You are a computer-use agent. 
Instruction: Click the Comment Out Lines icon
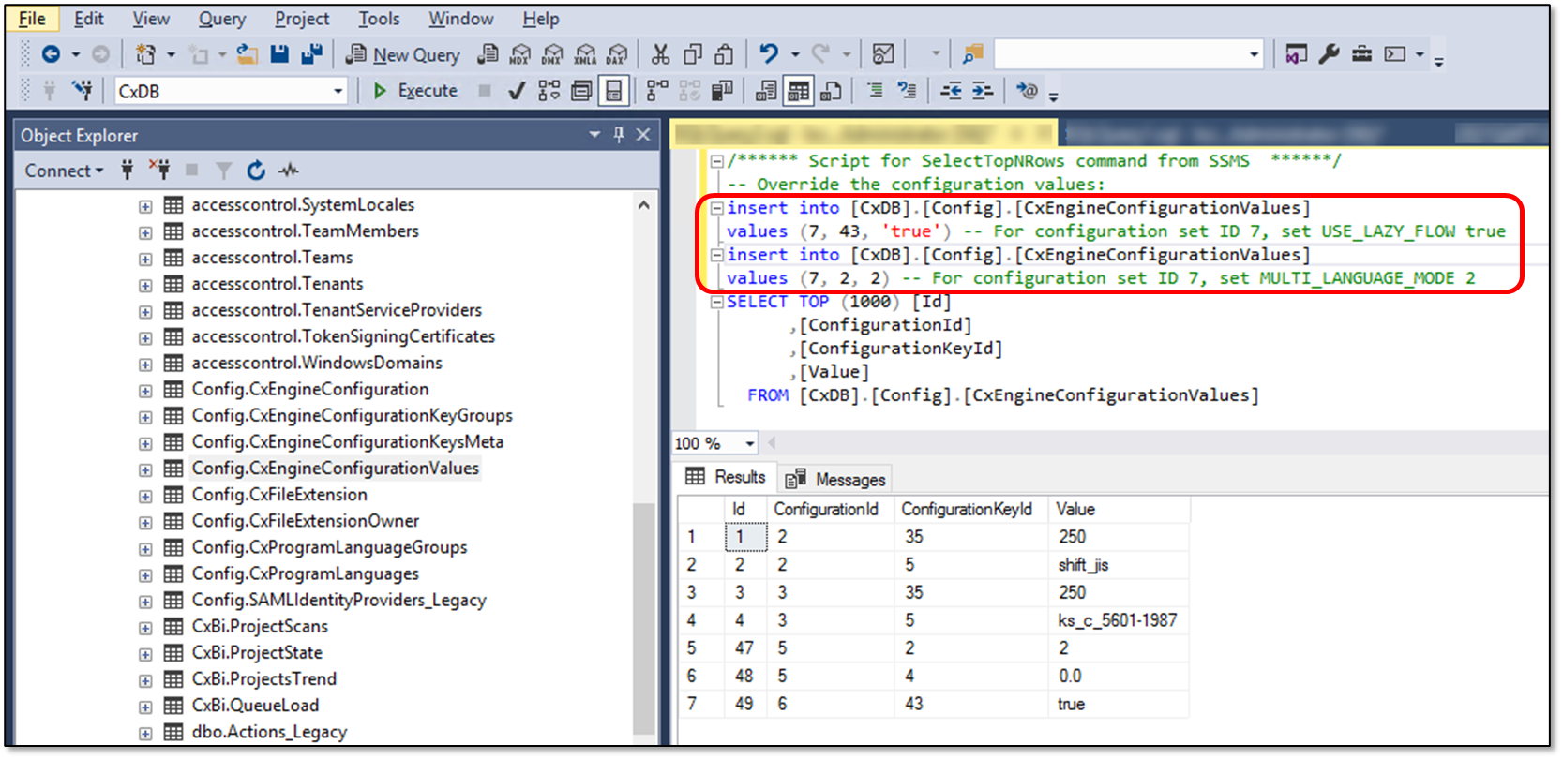(x=875, y=91)
